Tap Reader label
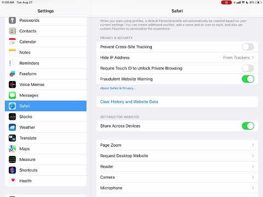This screenshot has height=197, width=263. 107,166
